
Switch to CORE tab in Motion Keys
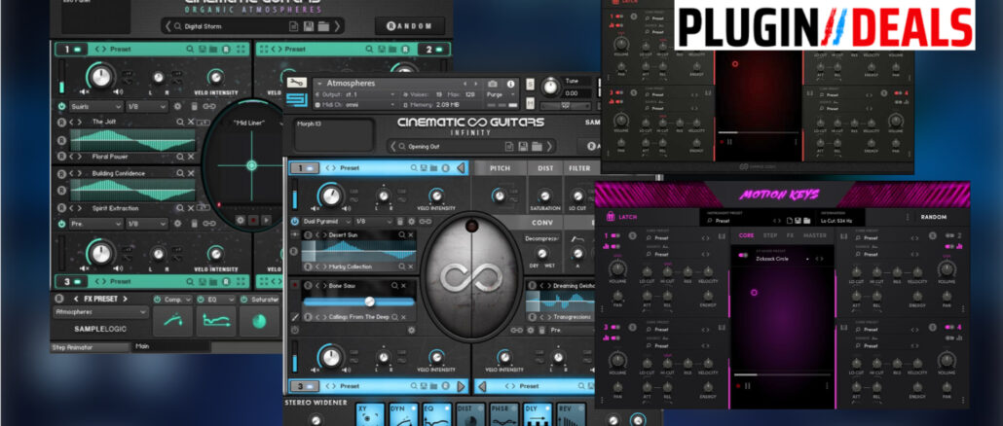tap(747, 235)
